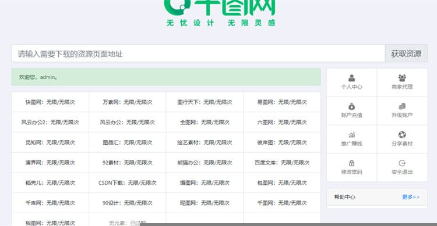Open 推广赚钱 chart icon
The height and width of the screenshot is (226, 437).
click(352, 135)
